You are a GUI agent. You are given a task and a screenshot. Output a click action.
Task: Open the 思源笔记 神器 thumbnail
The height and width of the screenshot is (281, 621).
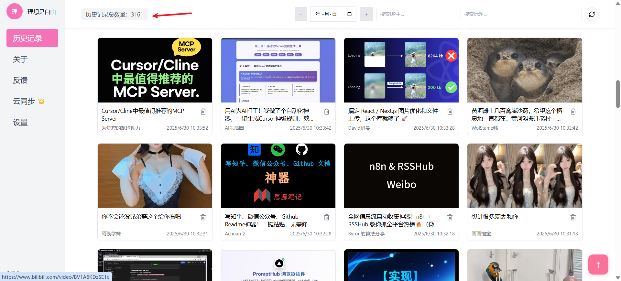[278, 176]
